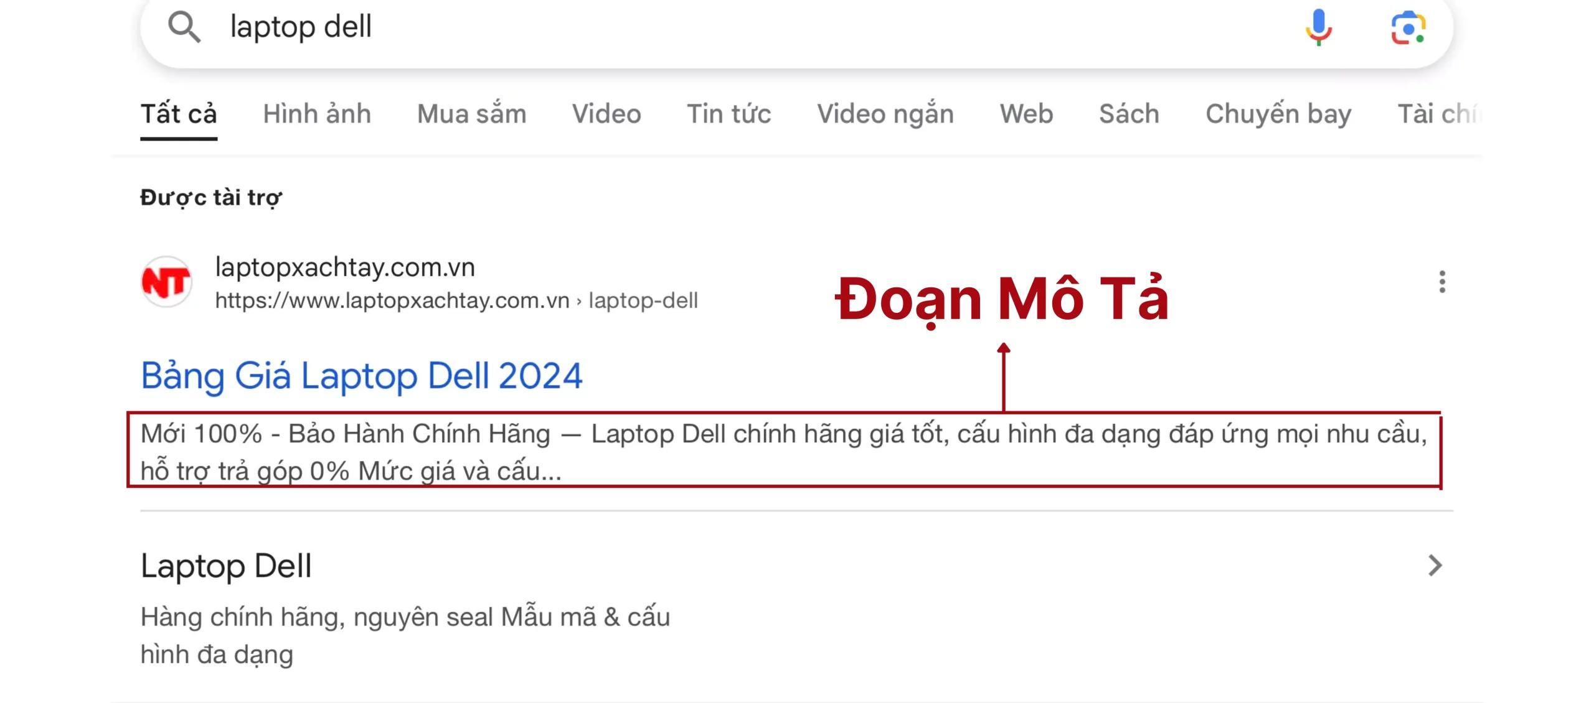Open Bảng Giá Laptop Dell 2024 link
Image resolution: width=1594 pixels, height=703 pixels.
362,376
